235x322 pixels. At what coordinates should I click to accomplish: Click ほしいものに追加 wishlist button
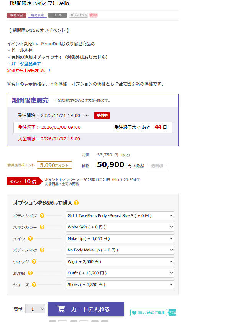pyautogui.click(x=148, y=312)
